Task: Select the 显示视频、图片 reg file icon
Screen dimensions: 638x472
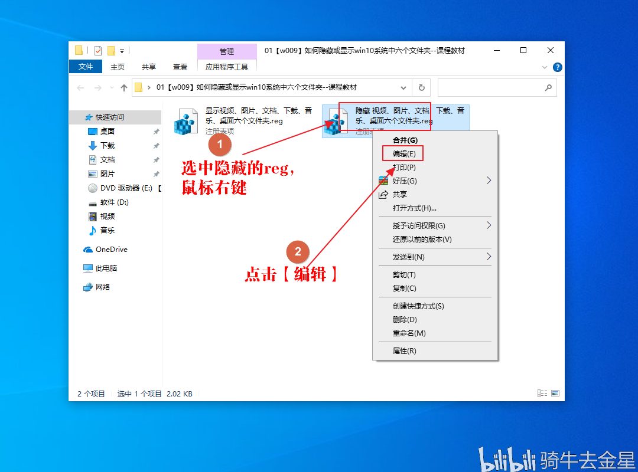Action: click(186, 122)
